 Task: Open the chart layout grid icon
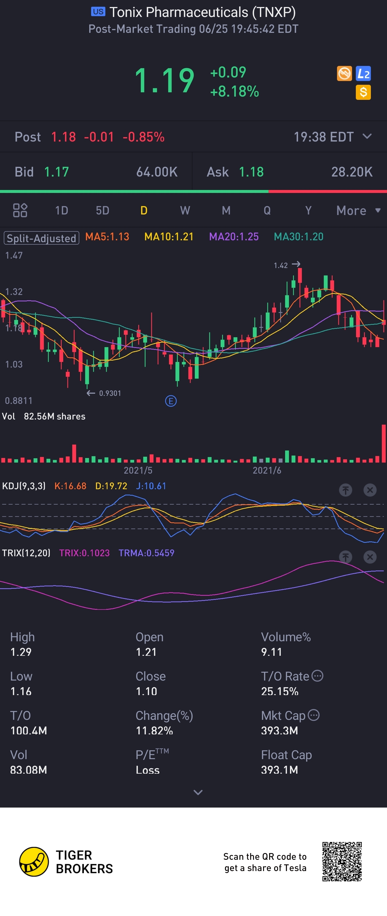20,210
